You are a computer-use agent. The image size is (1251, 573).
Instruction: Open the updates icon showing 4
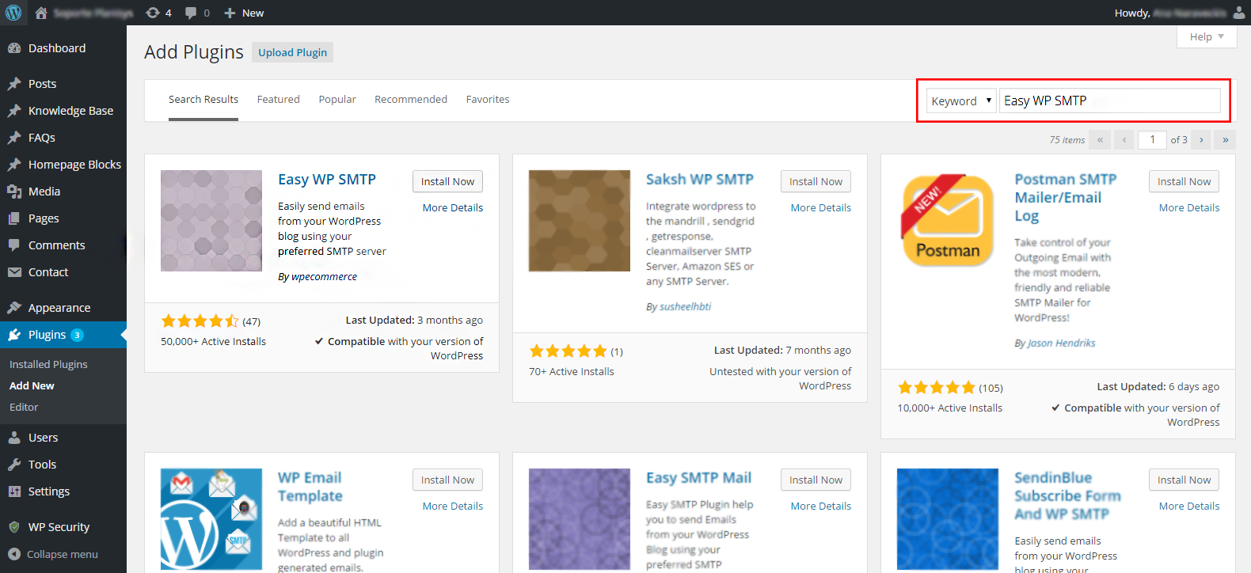pyautogui.click(x=153, y=13)
